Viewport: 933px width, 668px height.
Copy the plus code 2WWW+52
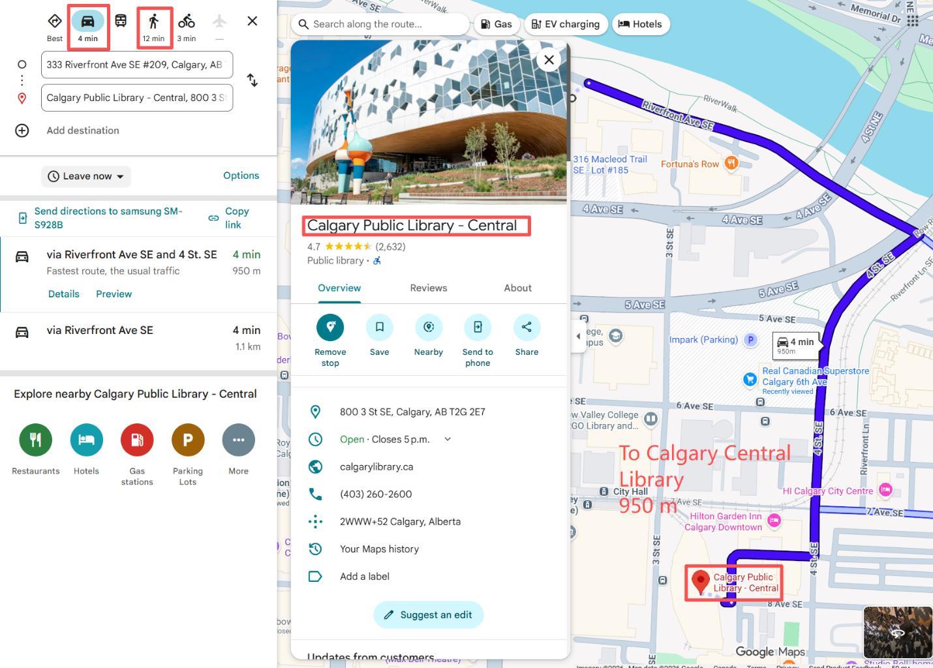430,521
